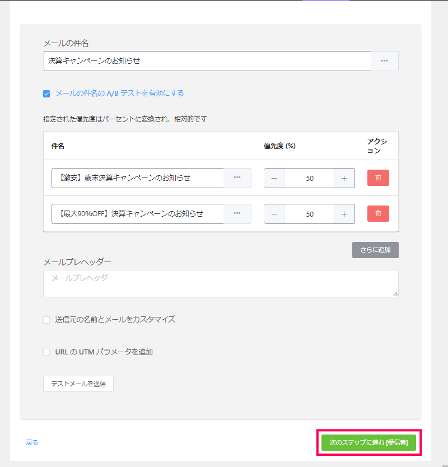
Task: Click the アクション column header
Action: pyautogui.click(x=377, y=146)
